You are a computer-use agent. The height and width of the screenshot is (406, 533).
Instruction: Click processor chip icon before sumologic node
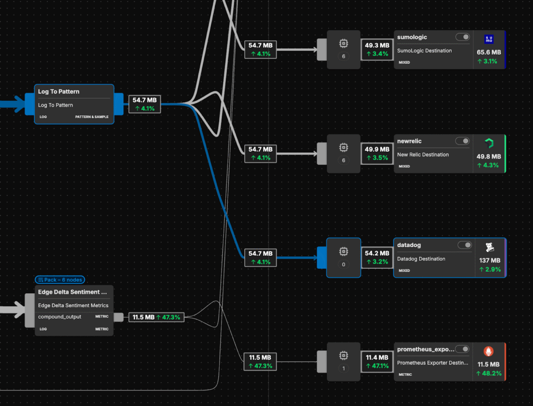pyautogui.click(x=343, y=44)
